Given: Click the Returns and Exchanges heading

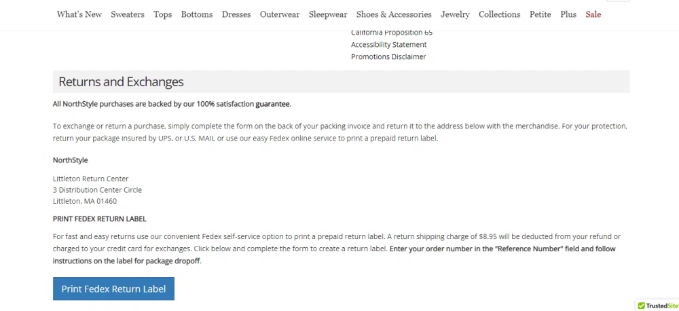Looking at the screenshot, I should 121,82.
